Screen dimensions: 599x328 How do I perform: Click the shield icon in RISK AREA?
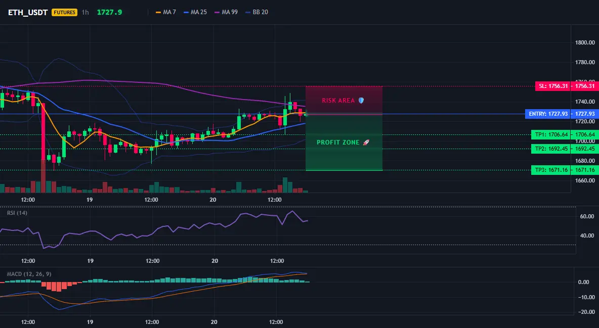pyautogui.click(x=361, y=101)
